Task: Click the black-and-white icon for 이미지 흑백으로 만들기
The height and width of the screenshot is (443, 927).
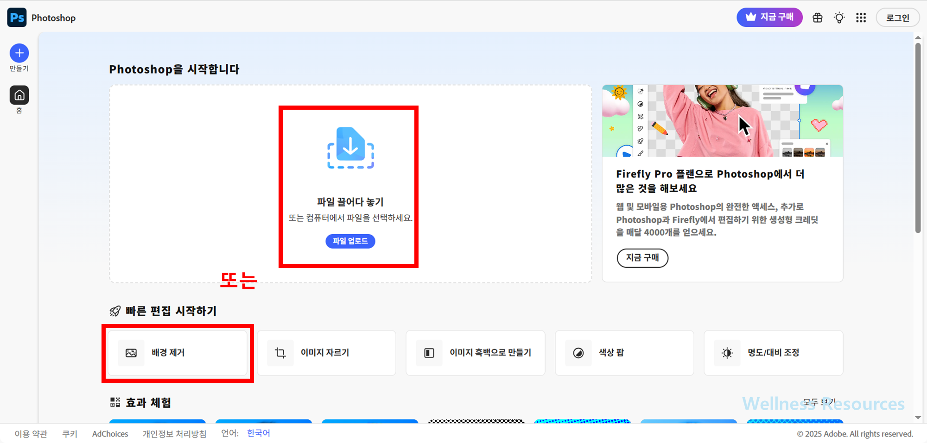Action: tap(429, 353)
